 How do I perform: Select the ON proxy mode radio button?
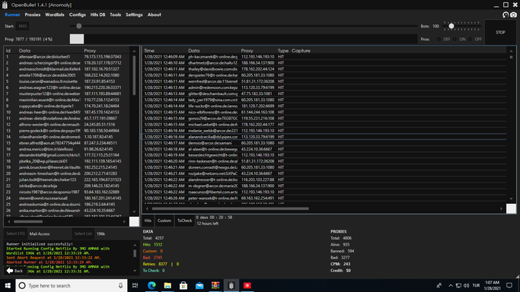(455, 39)
